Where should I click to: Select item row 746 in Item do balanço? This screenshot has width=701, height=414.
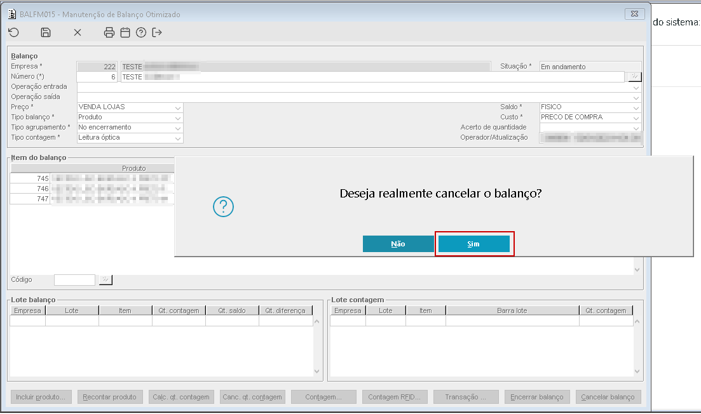(x=92, y=189)
